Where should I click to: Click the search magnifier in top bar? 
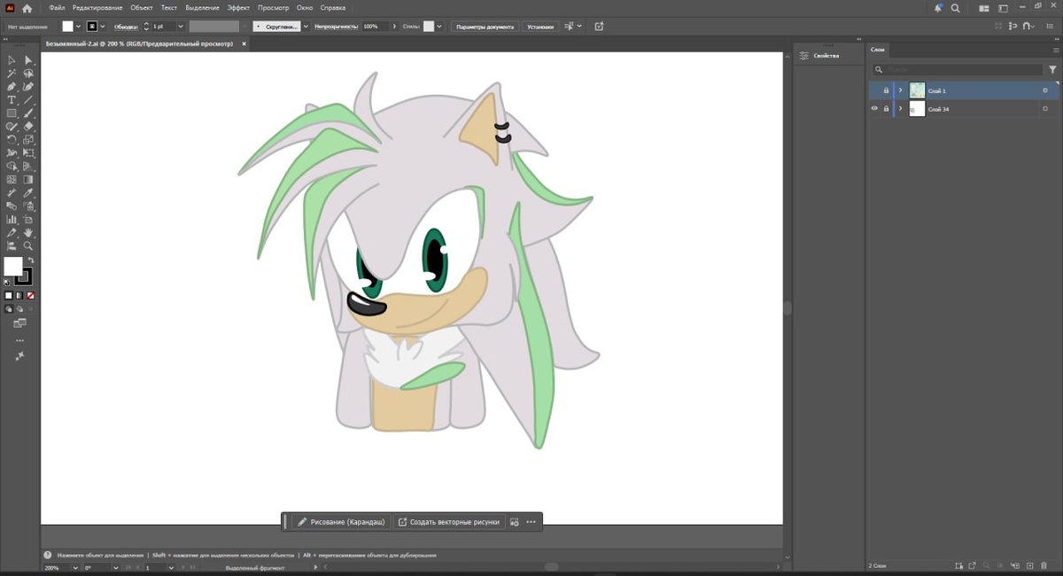click(x=956, y=8)
